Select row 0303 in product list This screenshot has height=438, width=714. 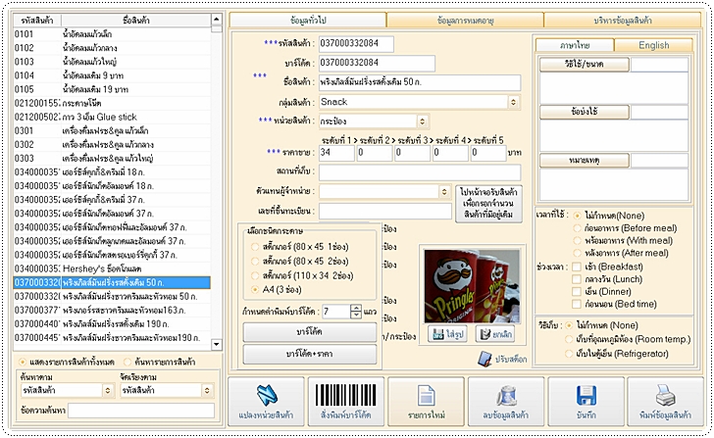pyautogui.click(x=112, y=159)
